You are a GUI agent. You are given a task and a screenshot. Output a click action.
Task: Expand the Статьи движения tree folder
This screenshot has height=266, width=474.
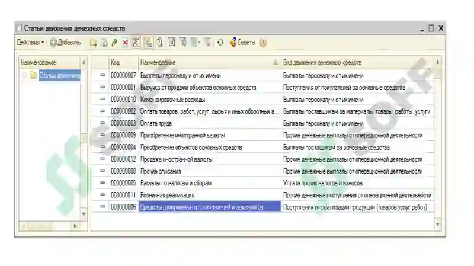tap(24, 75)
